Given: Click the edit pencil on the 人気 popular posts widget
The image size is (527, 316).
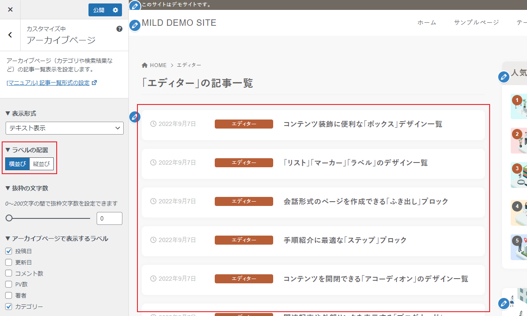Looking at the screenshot, I should tap(503, 77).
